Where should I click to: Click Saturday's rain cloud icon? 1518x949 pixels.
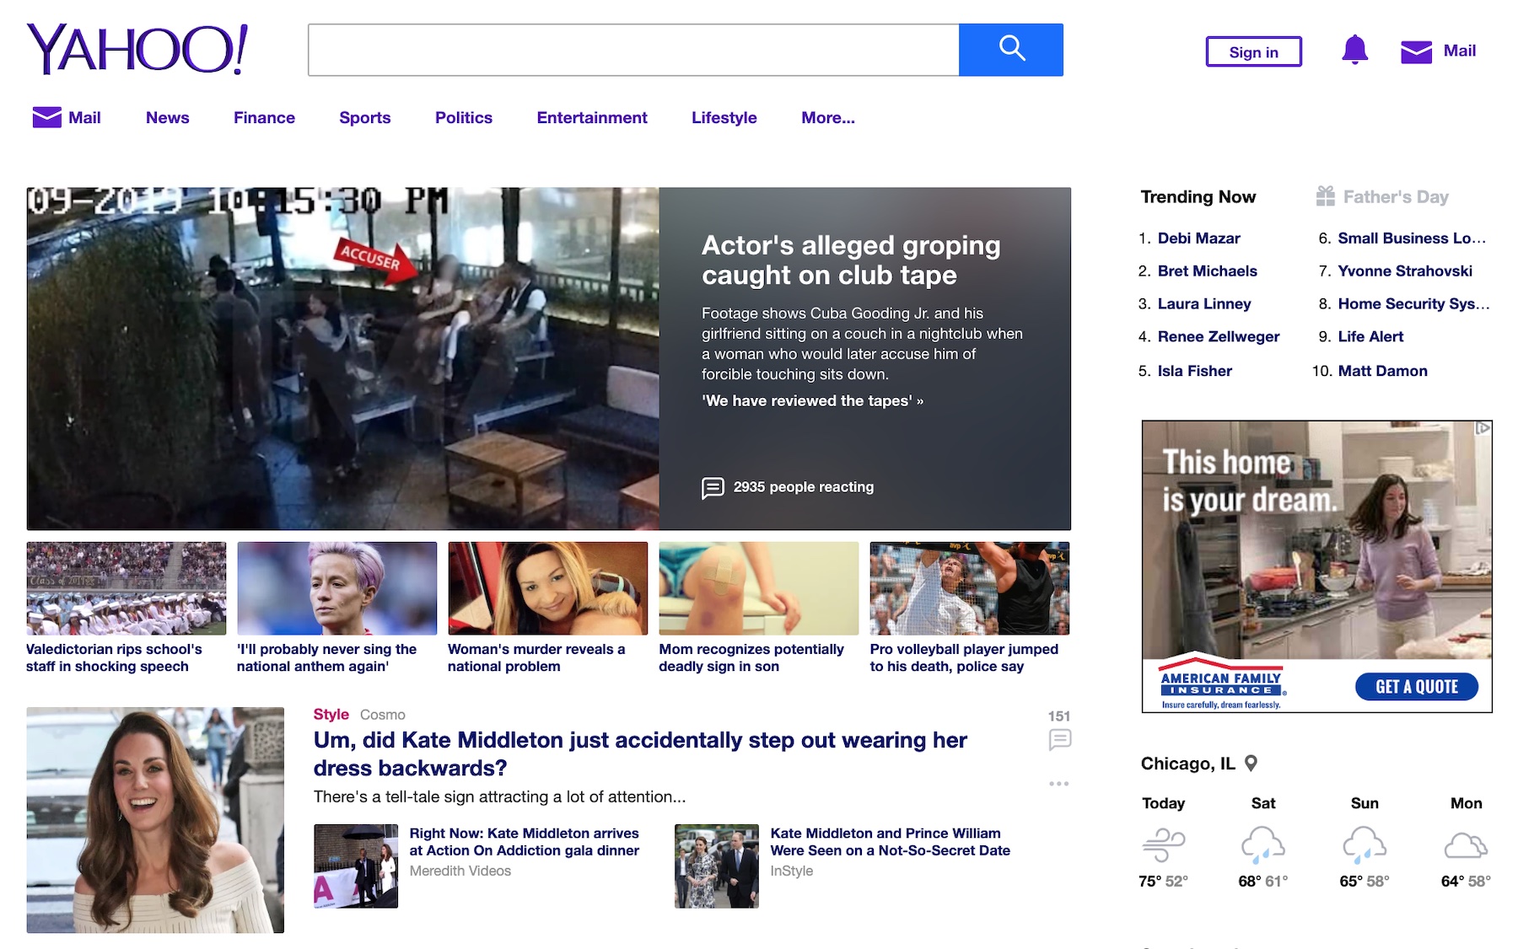pos(1263,844)
